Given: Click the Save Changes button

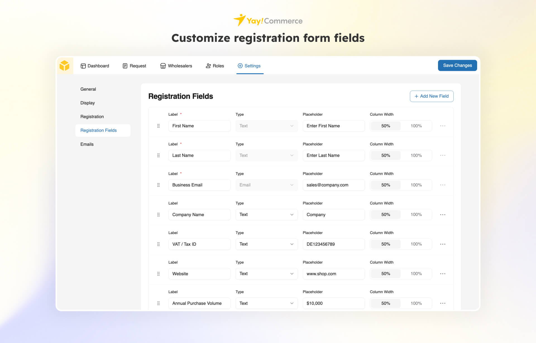Looking at the screenshot, I should click(x=457, y=65).
